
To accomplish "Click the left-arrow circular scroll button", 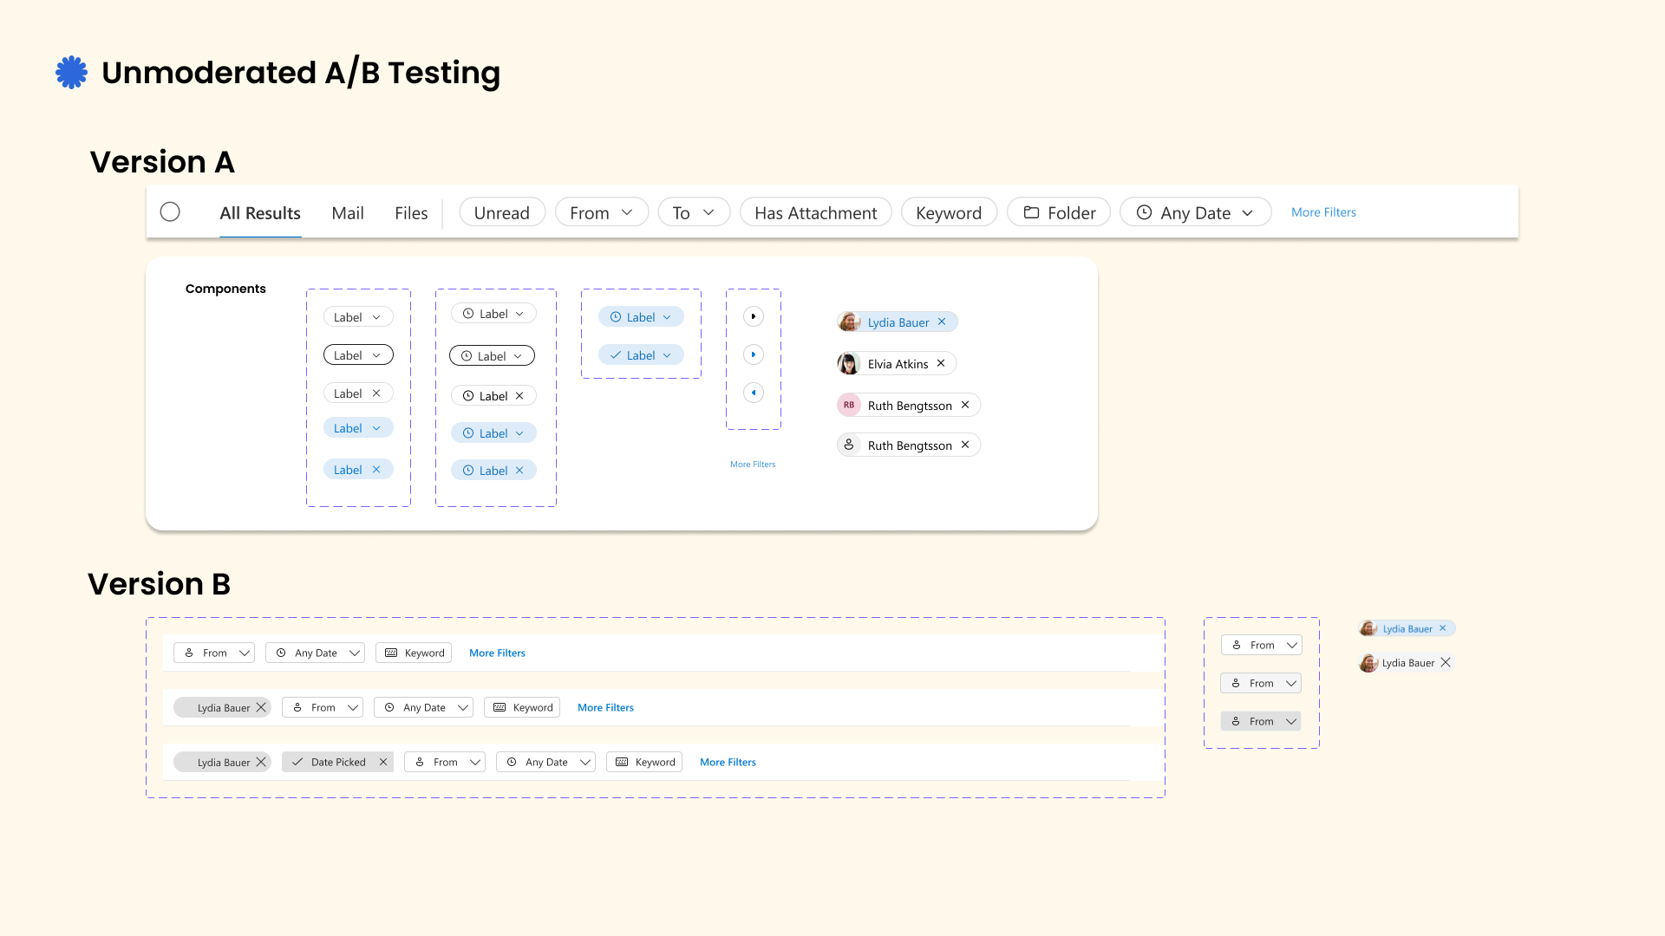I will pos(754,393).
